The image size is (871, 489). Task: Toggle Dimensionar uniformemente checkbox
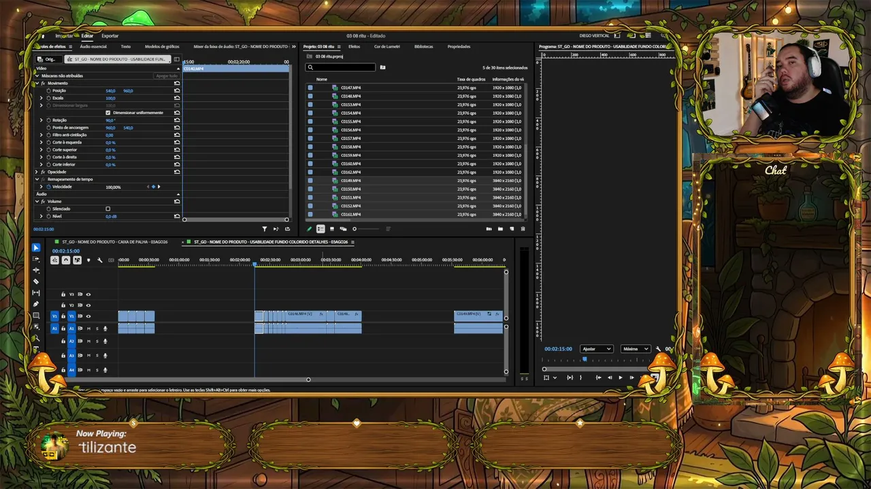tap(108, 113)
